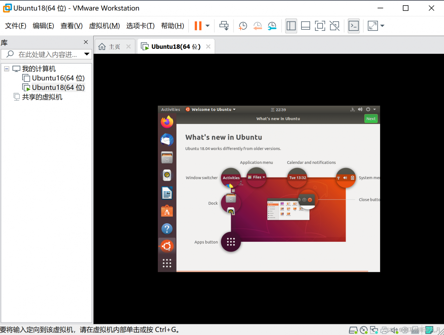444x335 pixels.
Task: Launch Firefox from the Ubuntu dock
Action: tap(167, 122)
